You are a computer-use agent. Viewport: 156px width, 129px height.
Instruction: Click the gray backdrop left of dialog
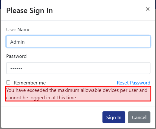pos(1,68)
